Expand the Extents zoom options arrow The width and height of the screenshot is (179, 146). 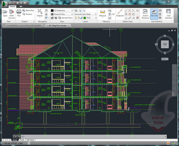40,17
